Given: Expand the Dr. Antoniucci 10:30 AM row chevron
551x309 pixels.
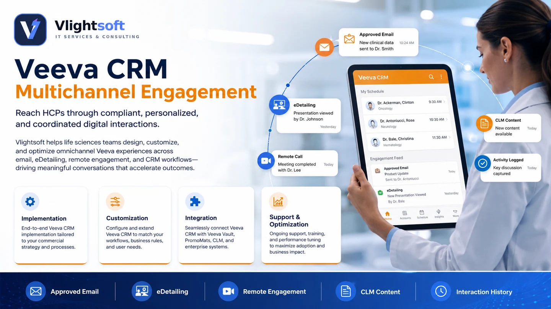Looking at the screenshot, I should pos(447,119).
